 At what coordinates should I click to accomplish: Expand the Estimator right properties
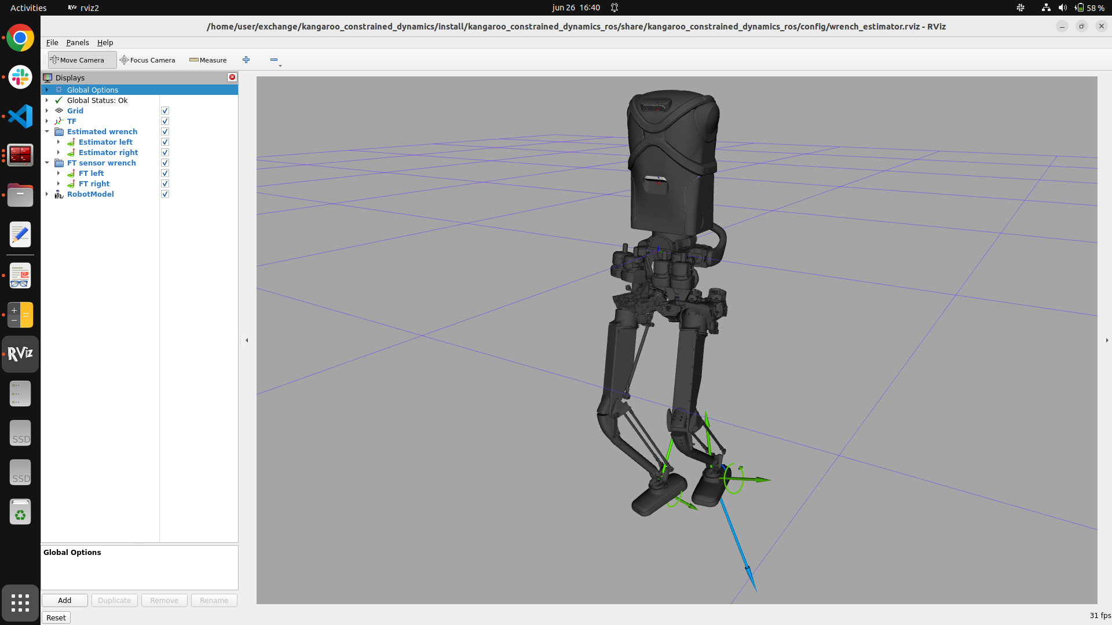click(58, 152)
